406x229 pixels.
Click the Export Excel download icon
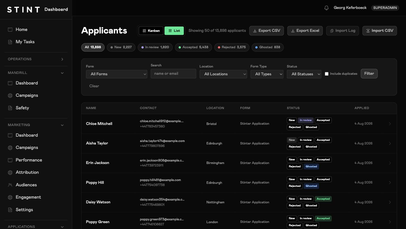(293, 31)
